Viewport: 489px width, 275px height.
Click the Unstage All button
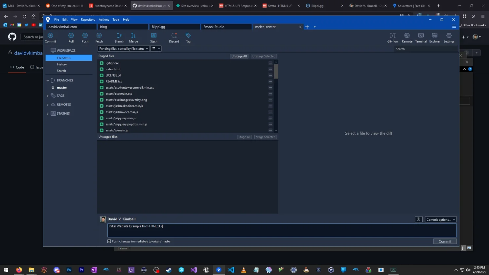pos(239,56)
